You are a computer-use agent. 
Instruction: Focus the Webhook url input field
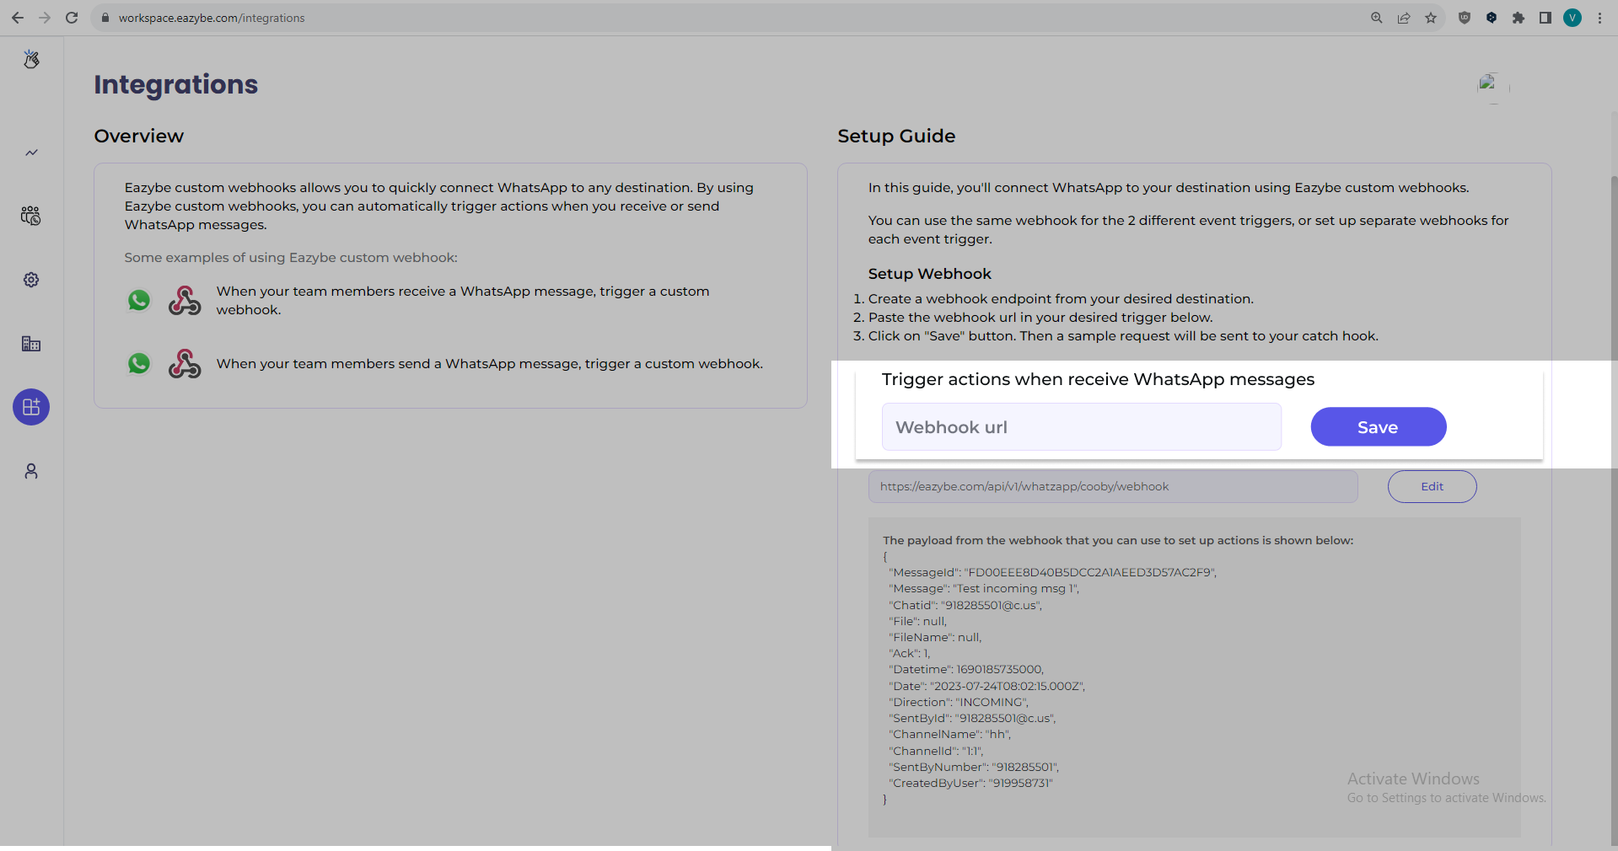(1082, 427)
